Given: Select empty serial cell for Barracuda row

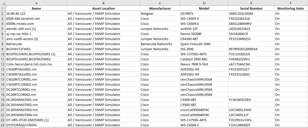Looking at the screenshot, I should point(251,44).
